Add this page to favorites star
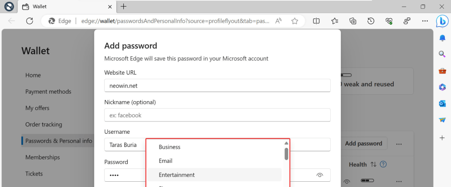Screen dimensions: 451x187 [295, 21]
